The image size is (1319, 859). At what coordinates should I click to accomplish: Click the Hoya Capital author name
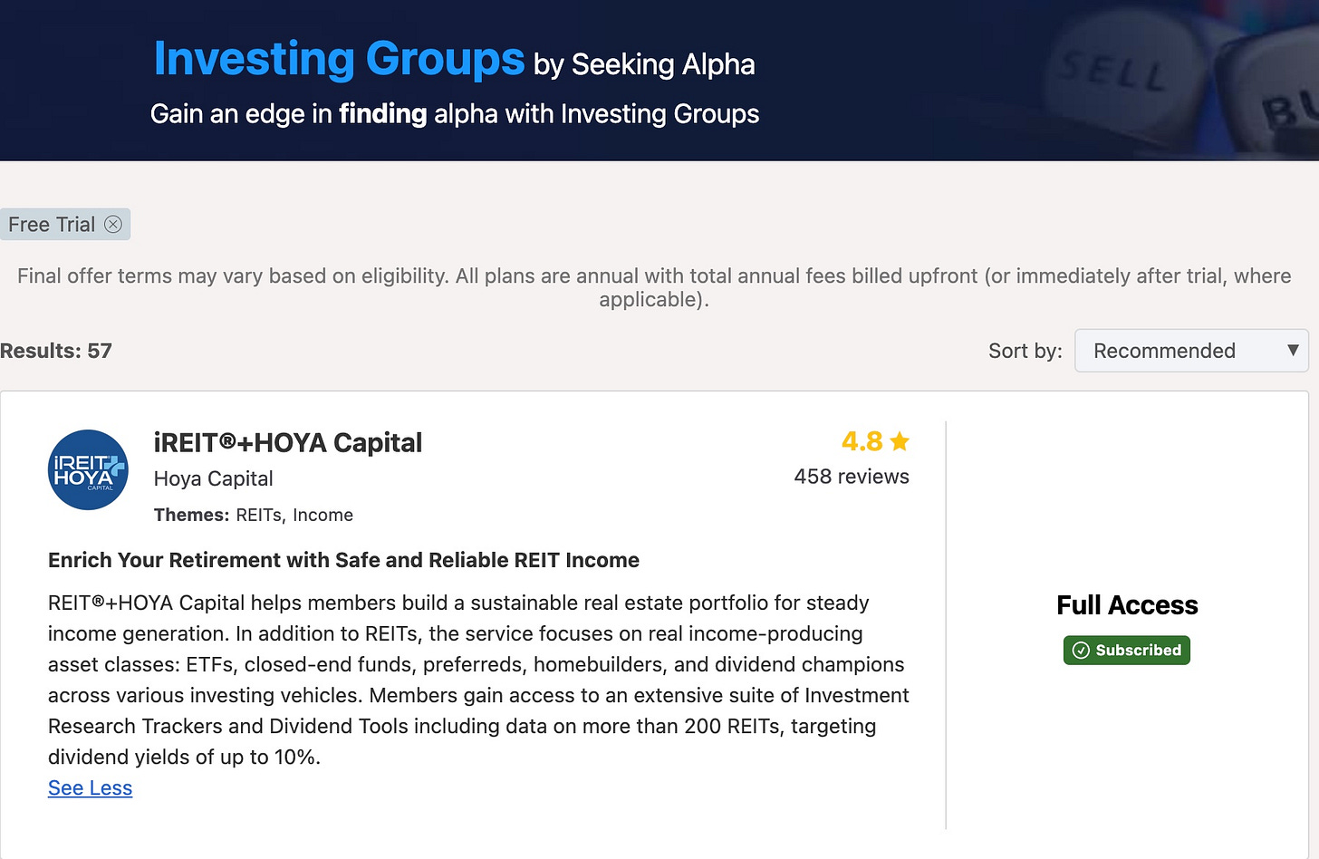[x=213, y=478]
